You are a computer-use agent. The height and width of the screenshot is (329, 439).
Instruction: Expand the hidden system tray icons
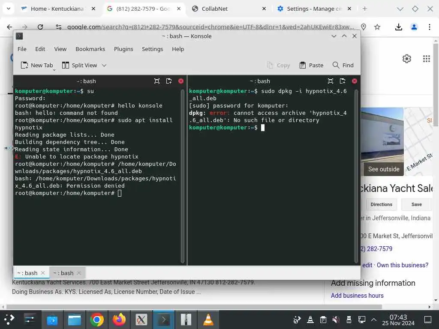374,320
